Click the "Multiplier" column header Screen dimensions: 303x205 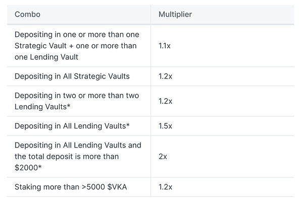click(x=175, y=14)
